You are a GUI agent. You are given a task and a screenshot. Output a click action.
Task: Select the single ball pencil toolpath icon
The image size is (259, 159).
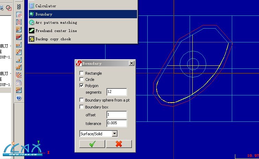point(19,60)
